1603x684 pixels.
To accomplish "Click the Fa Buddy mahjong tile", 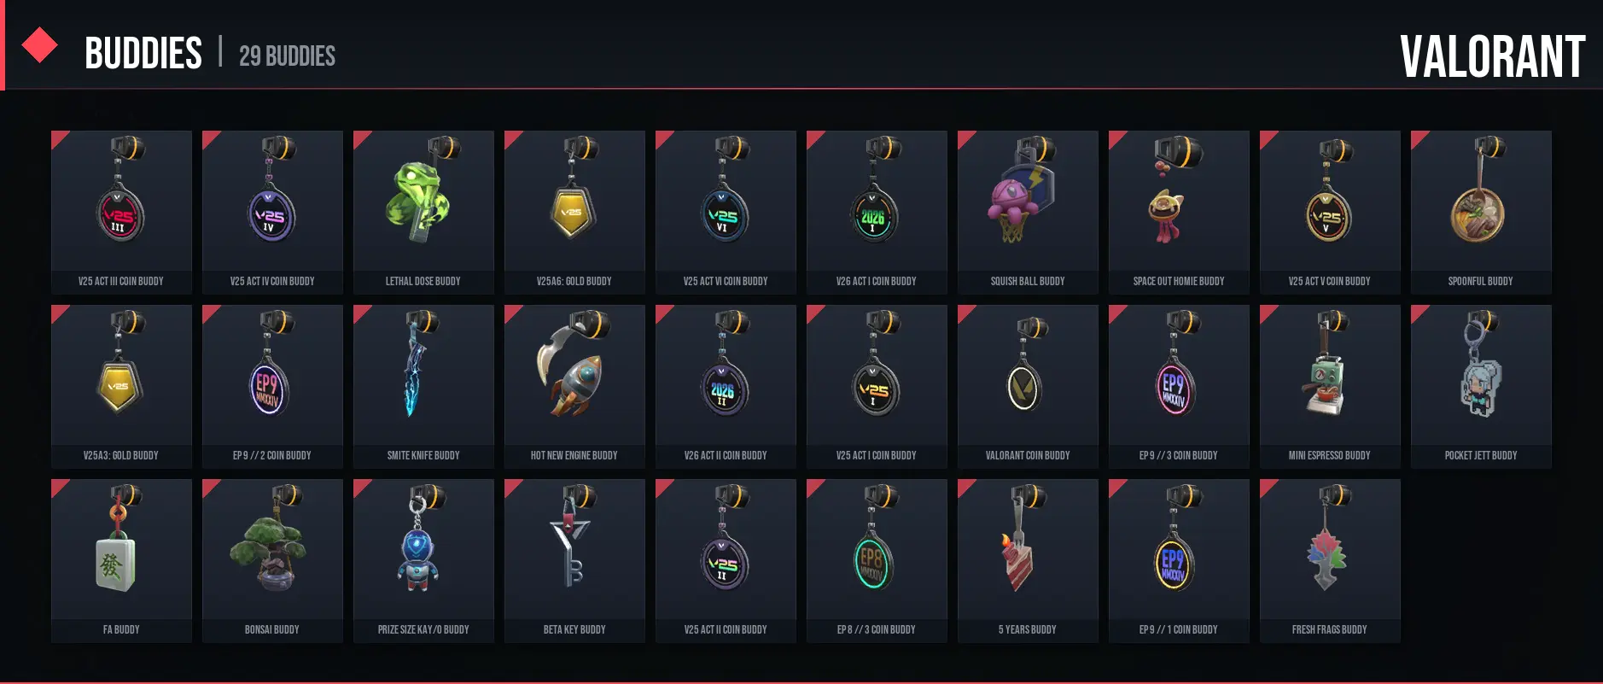I will pos(120,560).
